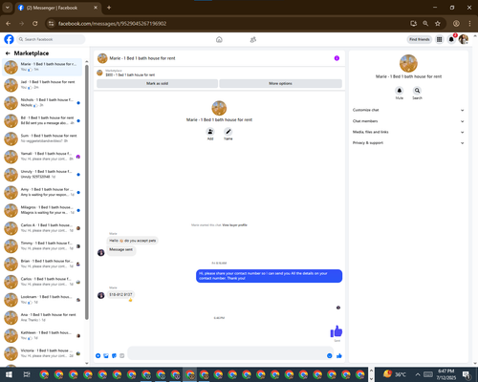Open the notifications bell icon

451,39
